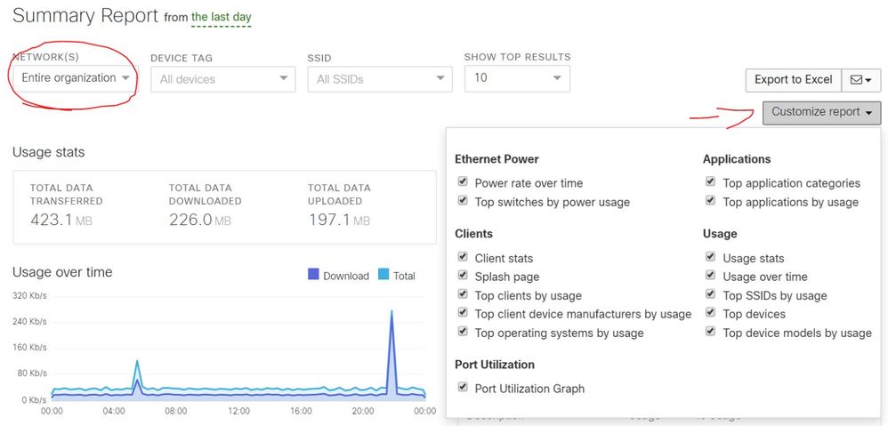Expand the SSID All SSIDs dropdown
888x426 pixels.
380,79
